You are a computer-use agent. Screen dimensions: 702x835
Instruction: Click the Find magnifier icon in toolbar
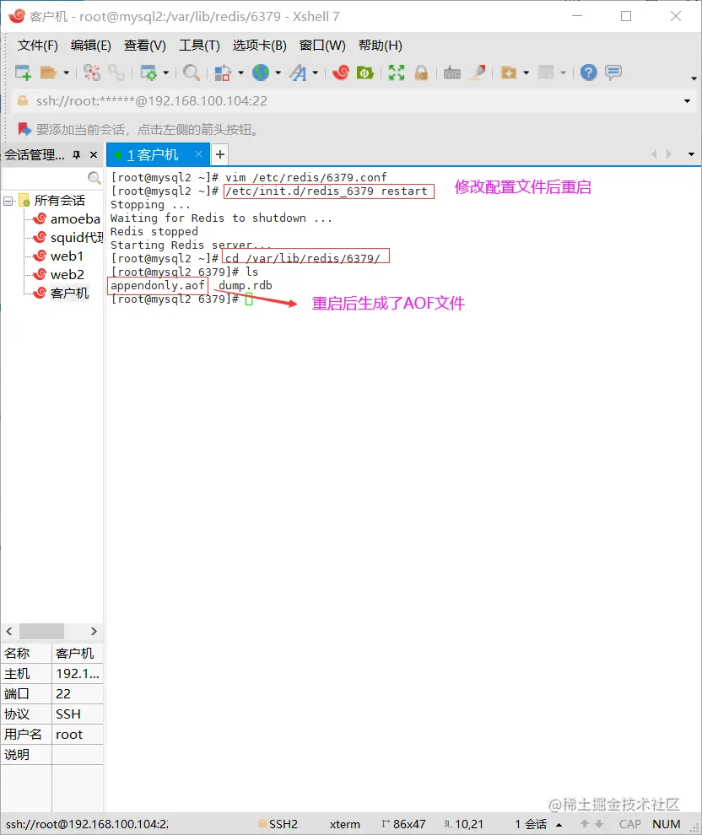click(x=192, y=73)
